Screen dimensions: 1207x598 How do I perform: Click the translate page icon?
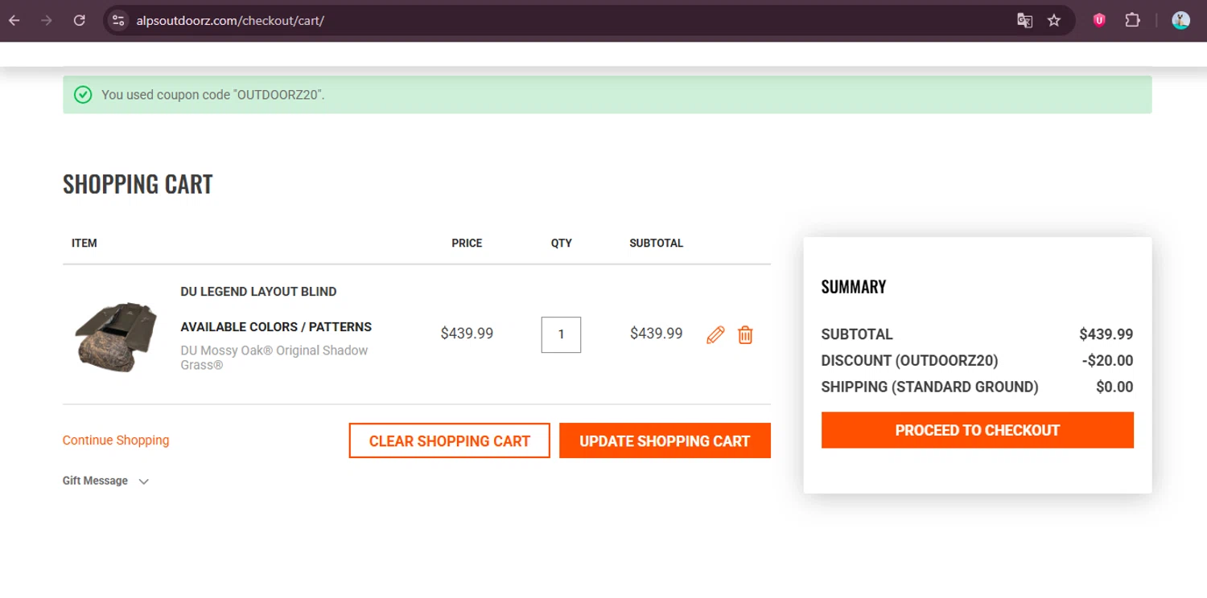pyautogui.click(x=1024, y=20)
